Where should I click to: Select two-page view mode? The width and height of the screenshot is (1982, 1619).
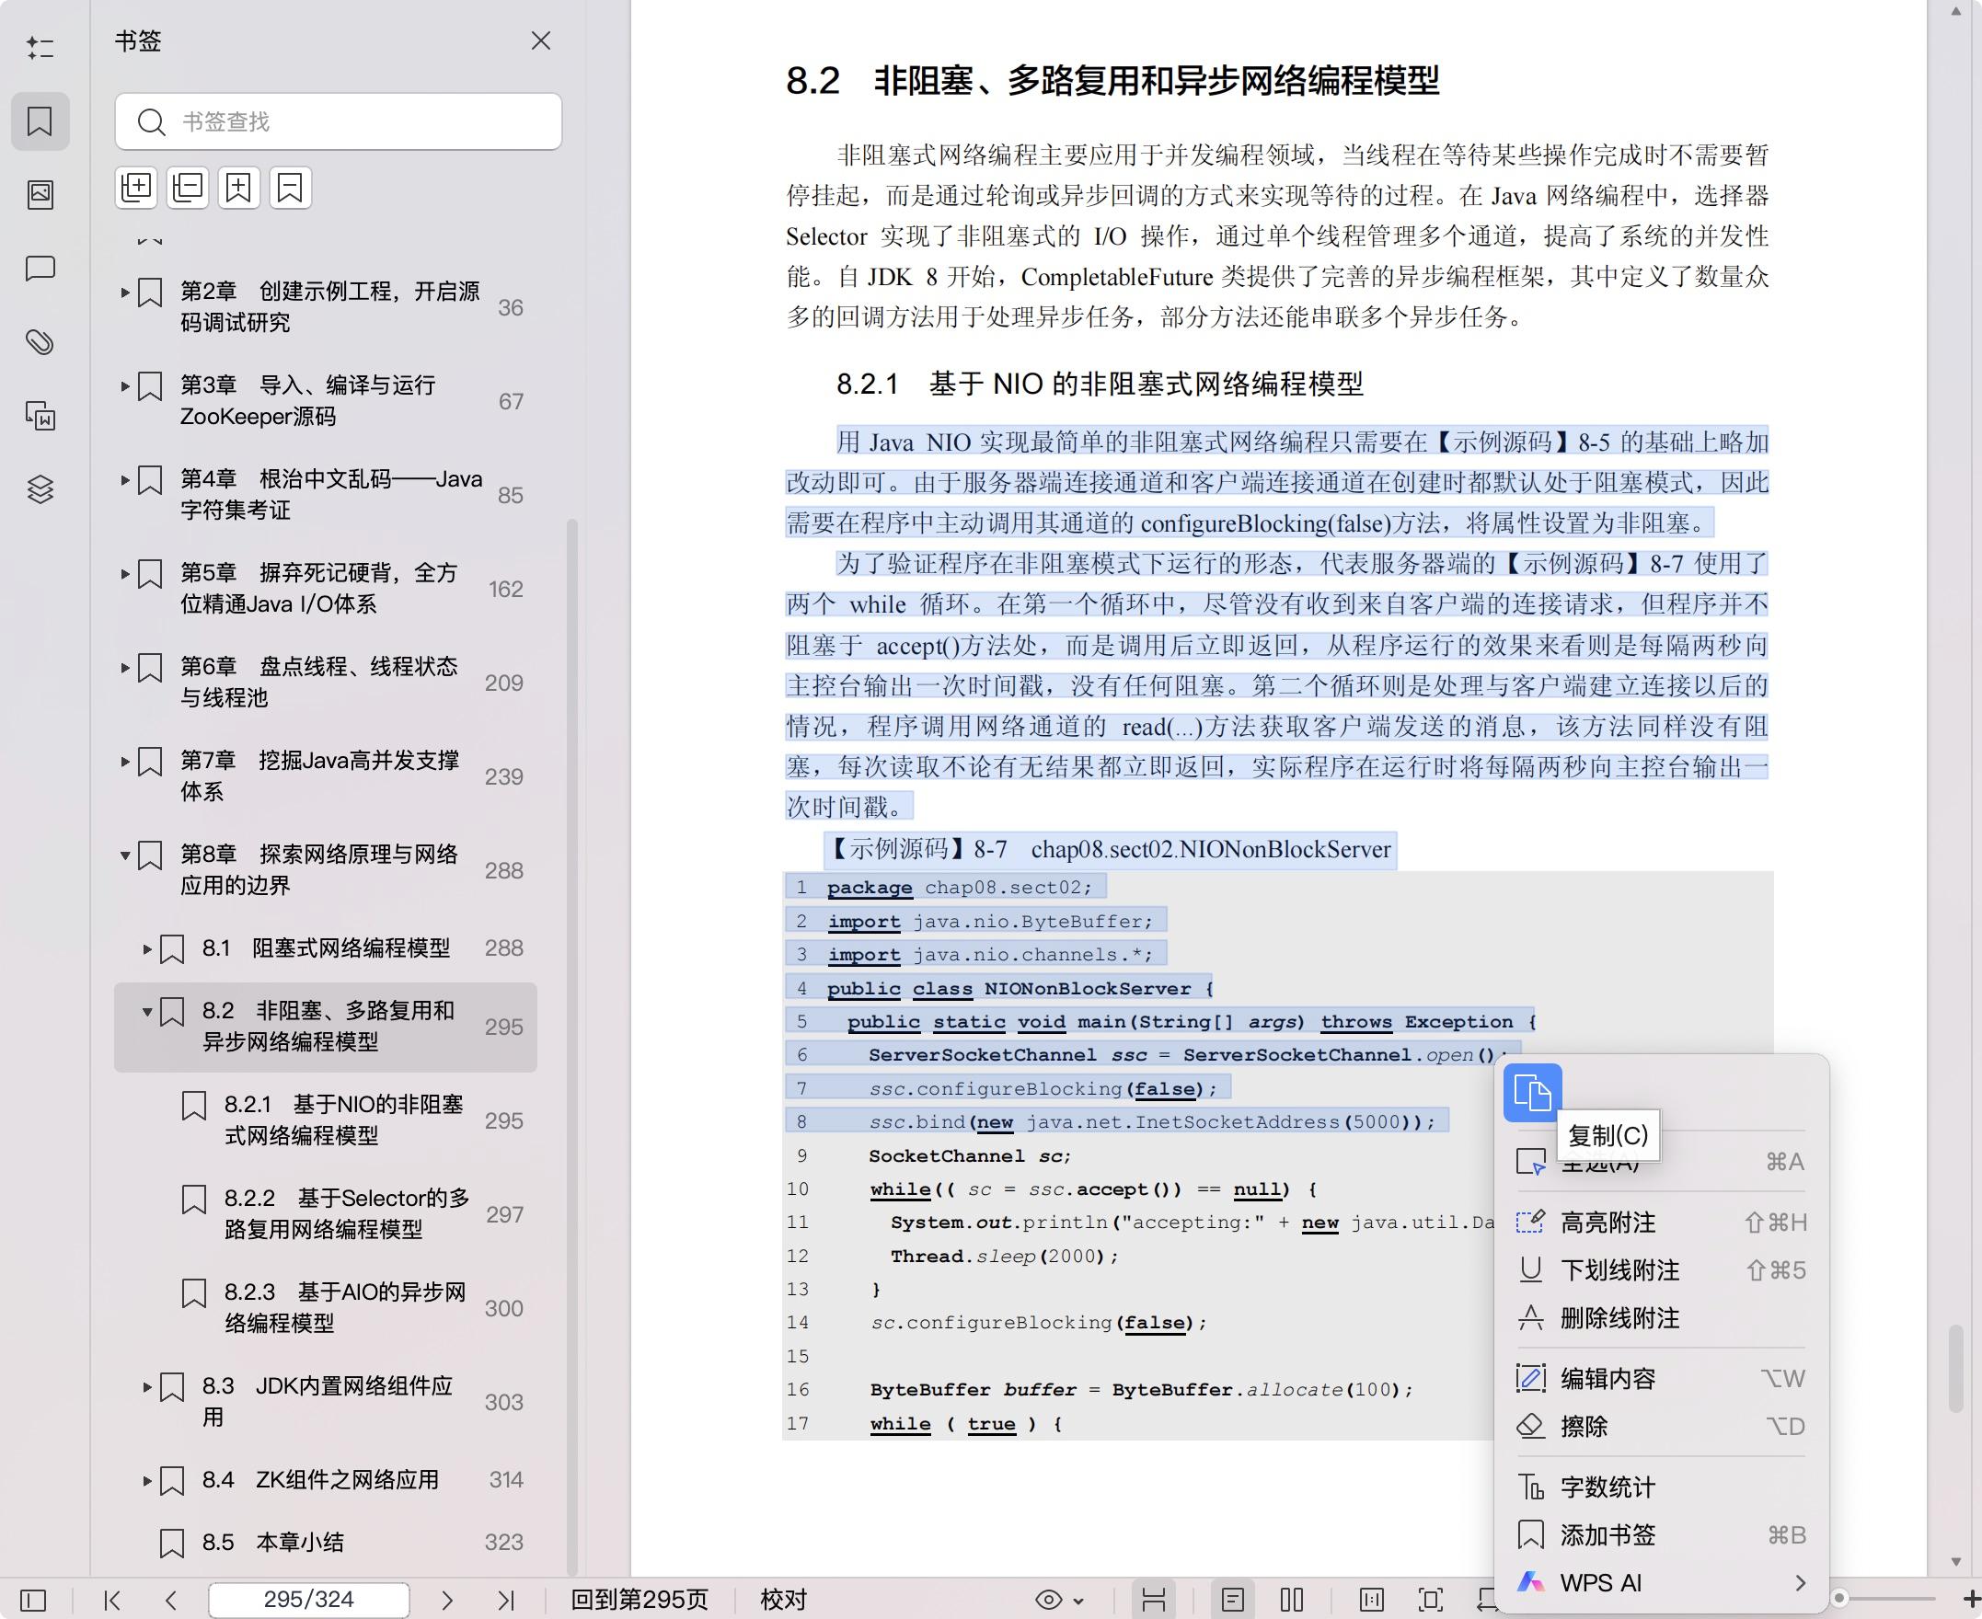tap(1292, 1601)
